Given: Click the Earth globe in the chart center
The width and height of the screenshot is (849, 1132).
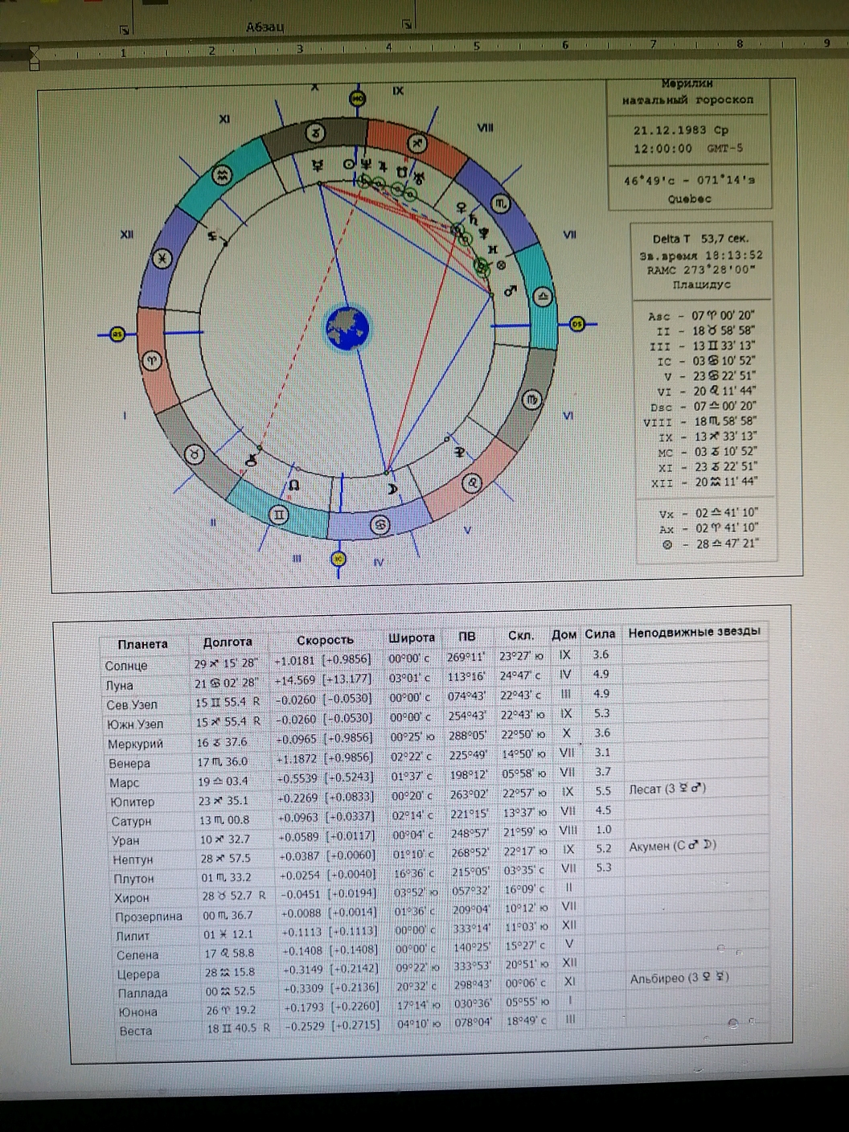Looking at the screenshot, I should pos(347,328).
